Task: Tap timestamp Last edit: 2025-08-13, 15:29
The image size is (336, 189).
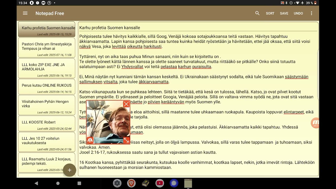Action: coord(54,34)
